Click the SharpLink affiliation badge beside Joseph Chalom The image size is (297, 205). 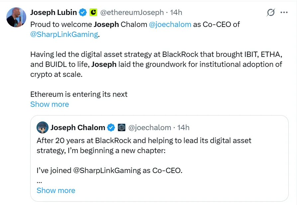122,127
